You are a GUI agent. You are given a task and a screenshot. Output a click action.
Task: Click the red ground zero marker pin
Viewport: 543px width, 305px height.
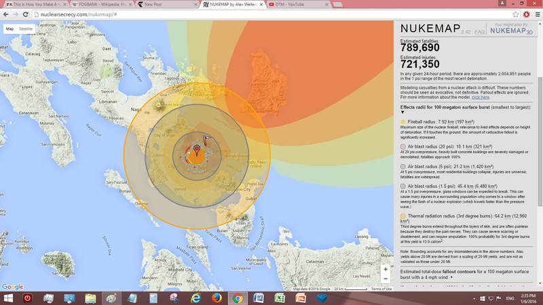pos(197,150)
